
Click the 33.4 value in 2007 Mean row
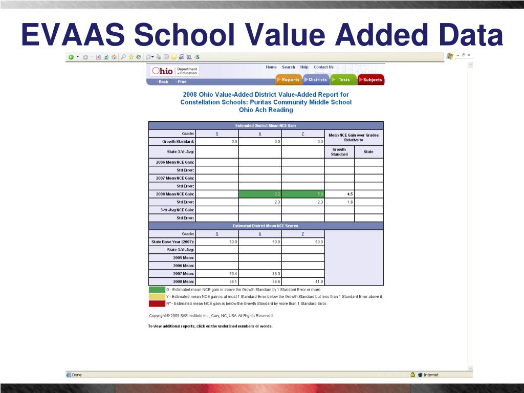tap(233, 274)
